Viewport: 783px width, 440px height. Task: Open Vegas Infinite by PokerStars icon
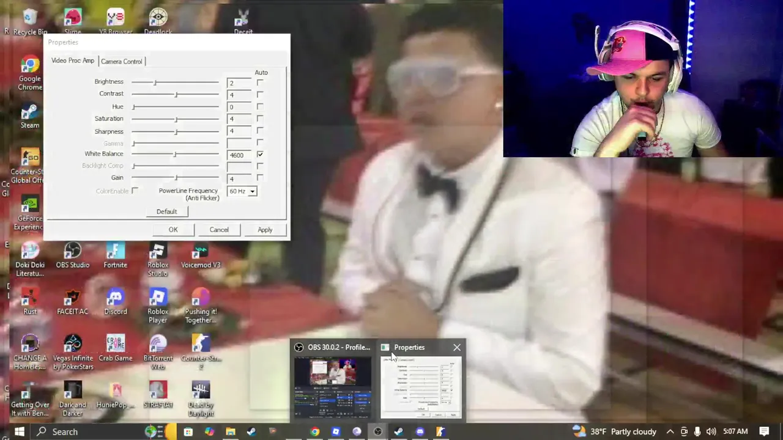(x=72, y=353)
